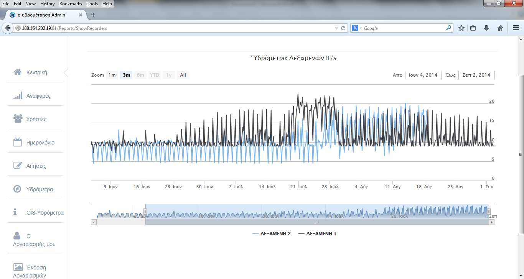Open the downloads arrow icon
This screenshot has width=524, height=279.
[x=486, y=28]
